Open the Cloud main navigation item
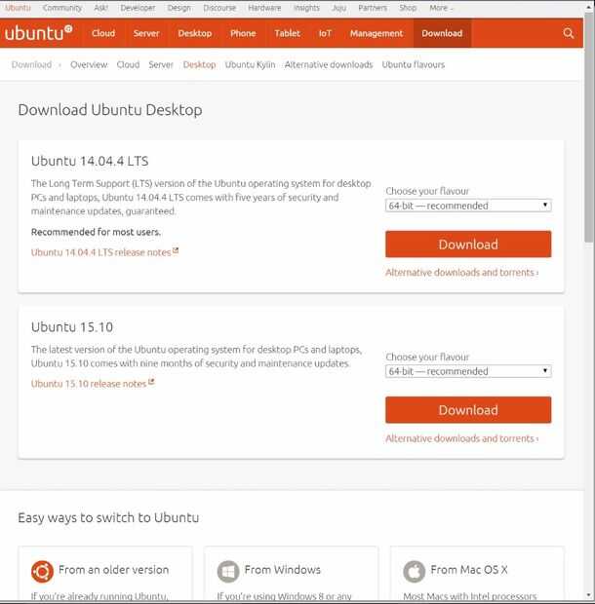The image size is (595, 604). [103, 33]
